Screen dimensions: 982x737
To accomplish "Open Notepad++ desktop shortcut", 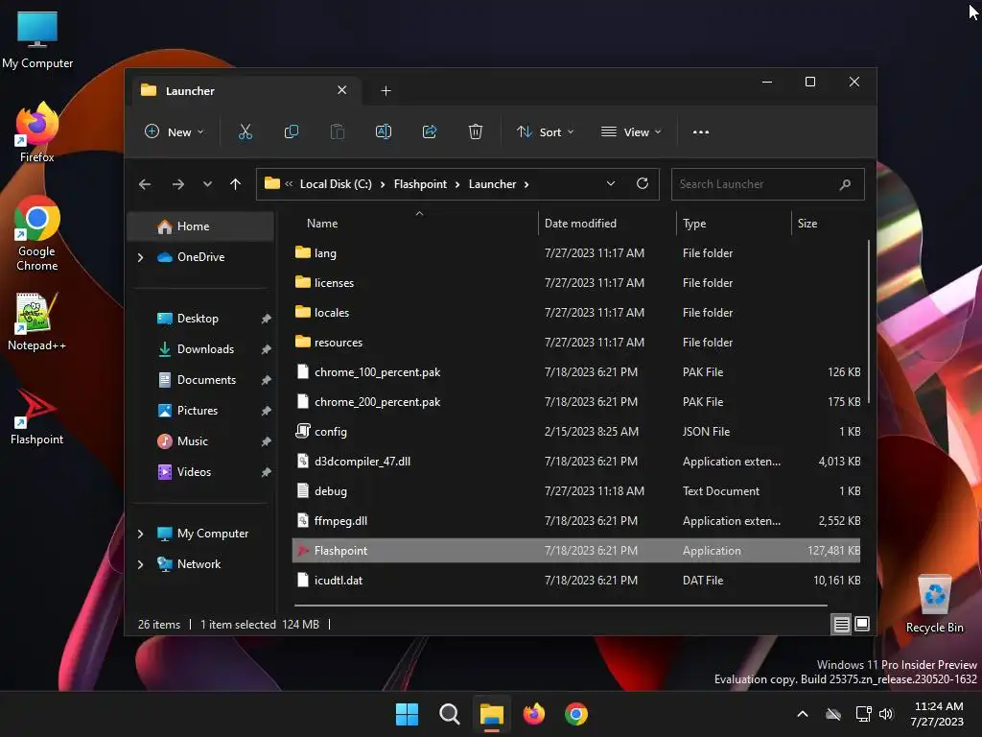I will [x=37, y=321].
